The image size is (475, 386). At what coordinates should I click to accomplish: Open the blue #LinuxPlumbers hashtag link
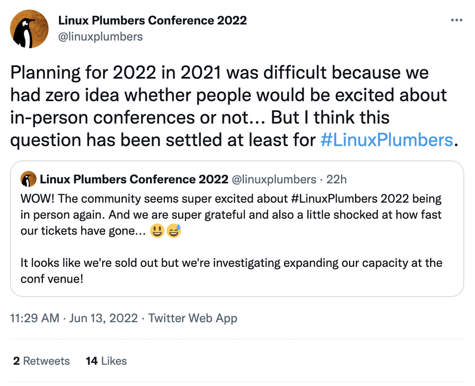tap(387, 140)
